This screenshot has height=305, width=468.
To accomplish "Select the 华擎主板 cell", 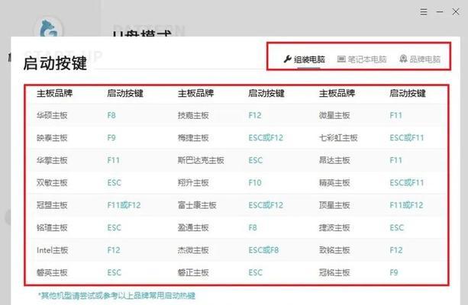I will coord(52,160).
